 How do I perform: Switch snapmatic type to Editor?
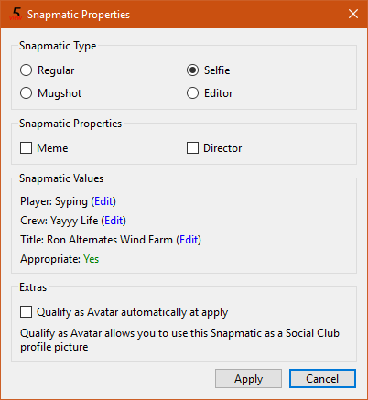[210, 93]
